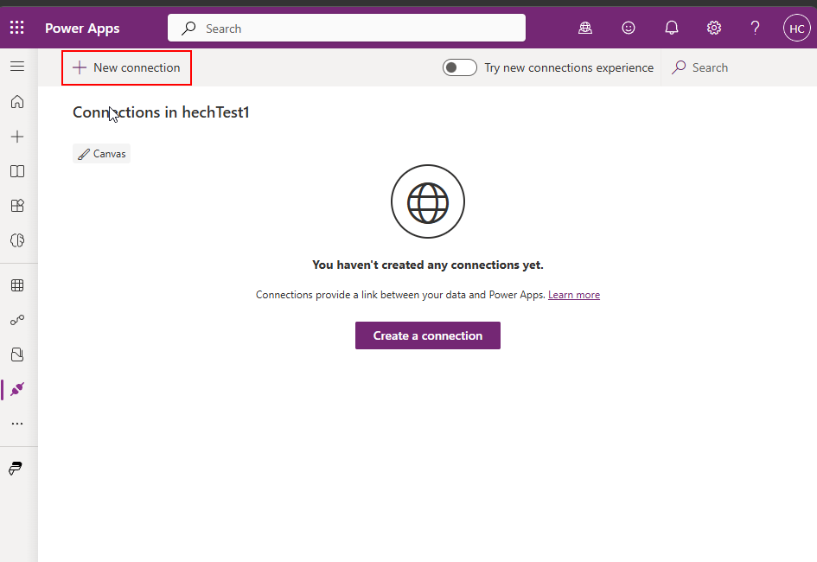Open the Help question mark

coord(755,28)
